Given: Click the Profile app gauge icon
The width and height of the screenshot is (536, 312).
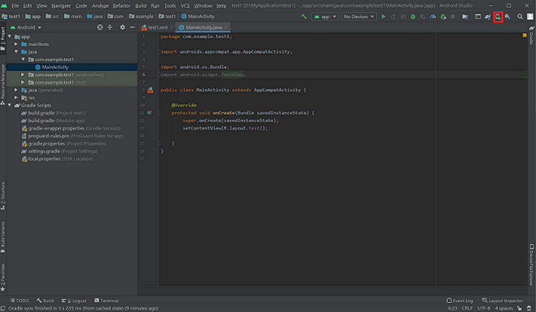Looking at the screenshot, I should 433,17.
